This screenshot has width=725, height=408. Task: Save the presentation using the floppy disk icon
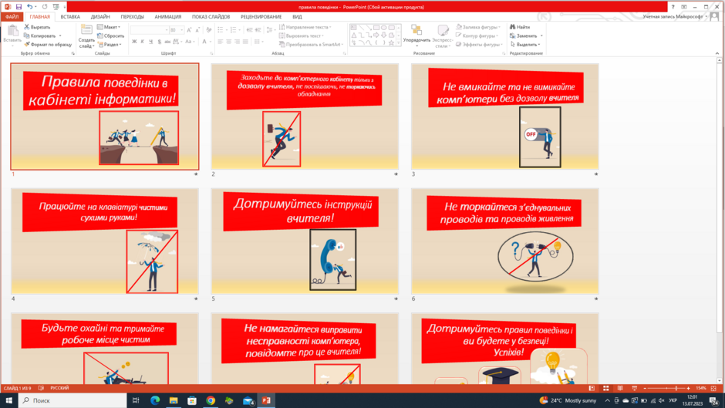point(19,7)
